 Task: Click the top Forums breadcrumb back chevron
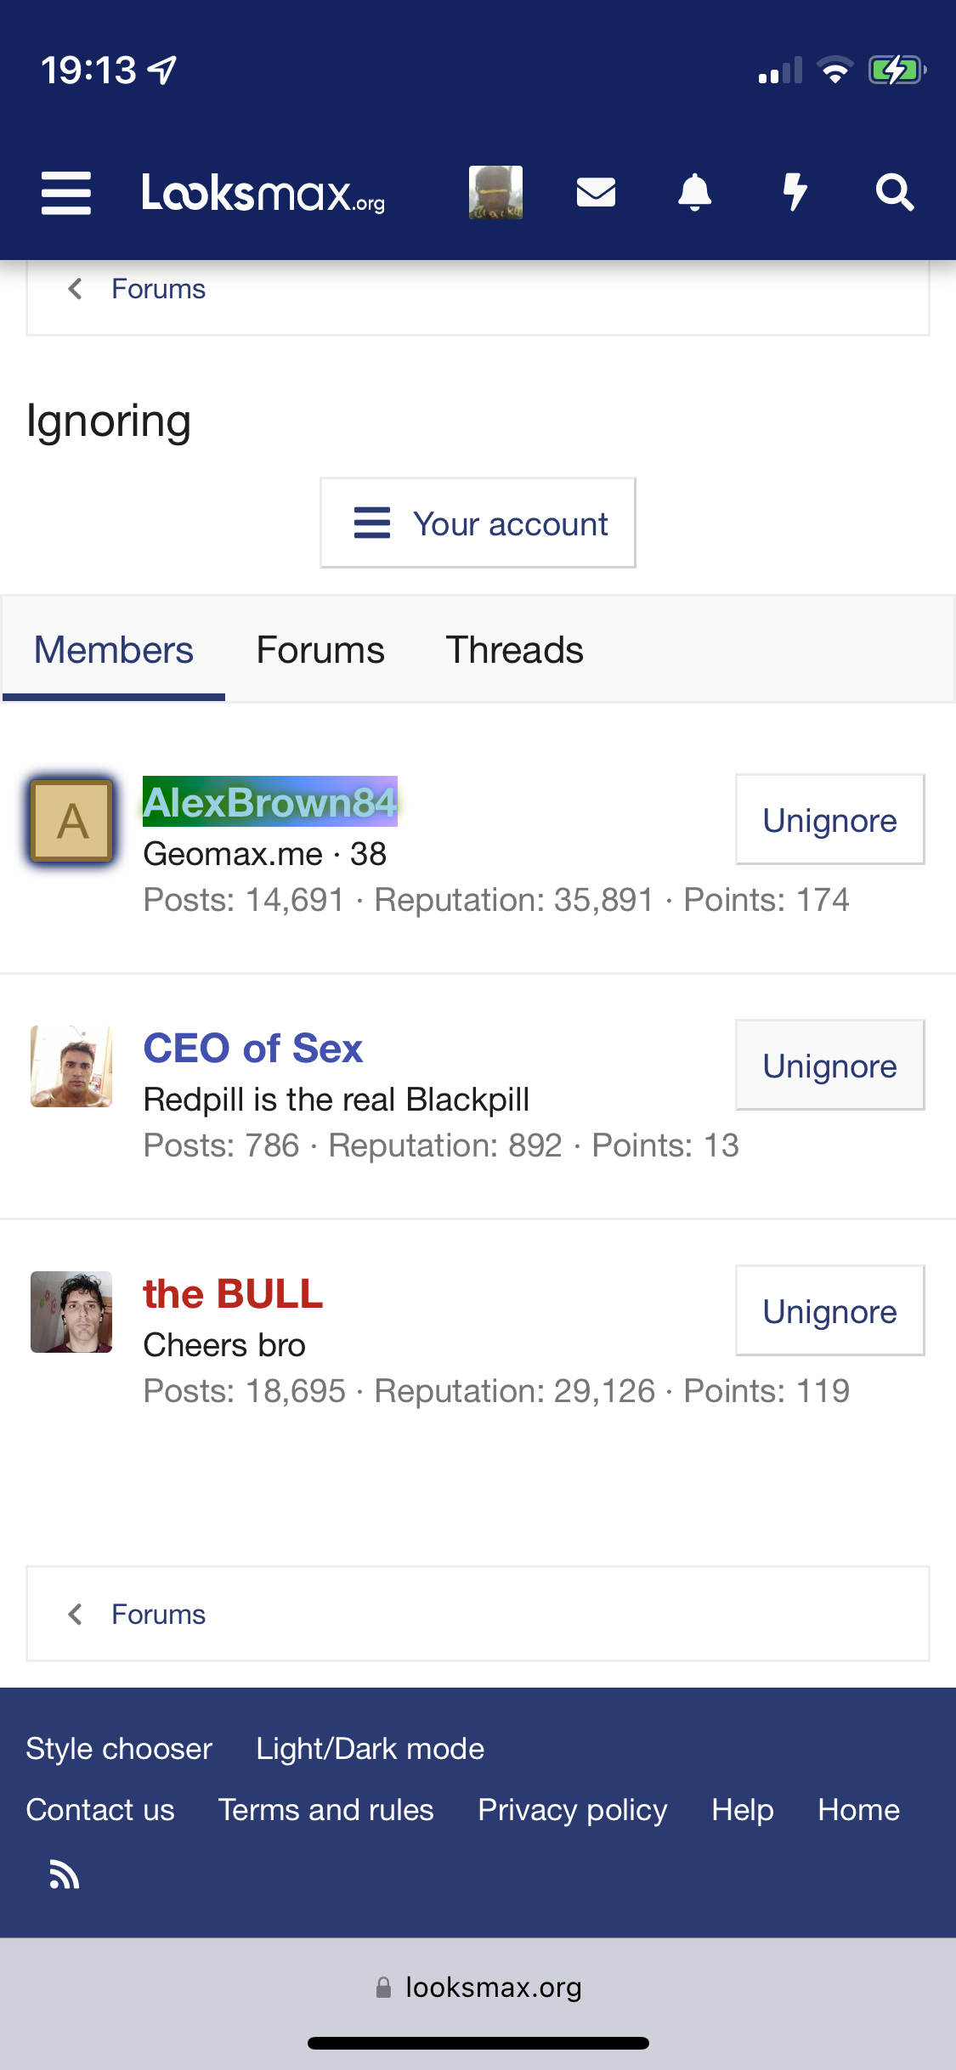tap(75, 289)
